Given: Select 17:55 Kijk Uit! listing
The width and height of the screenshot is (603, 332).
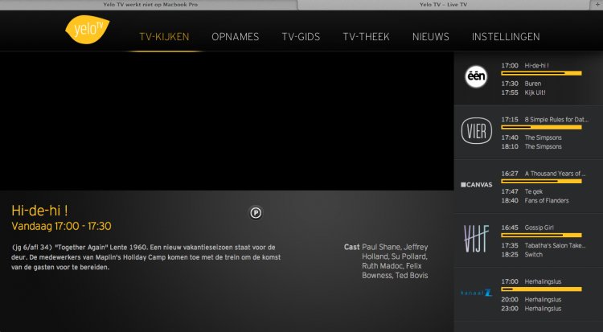Looking at the screenshot, I should [x=523, y=92].
